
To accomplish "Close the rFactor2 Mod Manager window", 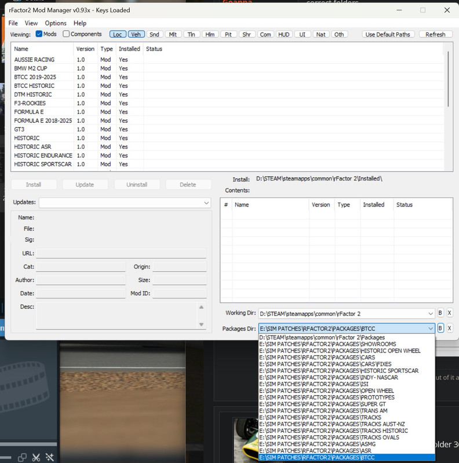I will click(447, 10).
